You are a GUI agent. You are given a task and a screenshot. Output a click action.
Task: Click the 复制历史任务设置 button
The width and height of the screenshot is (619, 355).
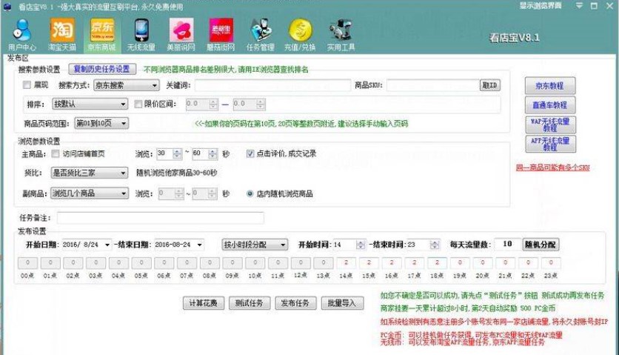(x=102, y=69)
